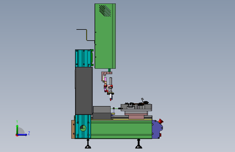The width and height of the screenshot is (235, 152).
Task: Select the long green base extrusion
Action: [121, 129]
